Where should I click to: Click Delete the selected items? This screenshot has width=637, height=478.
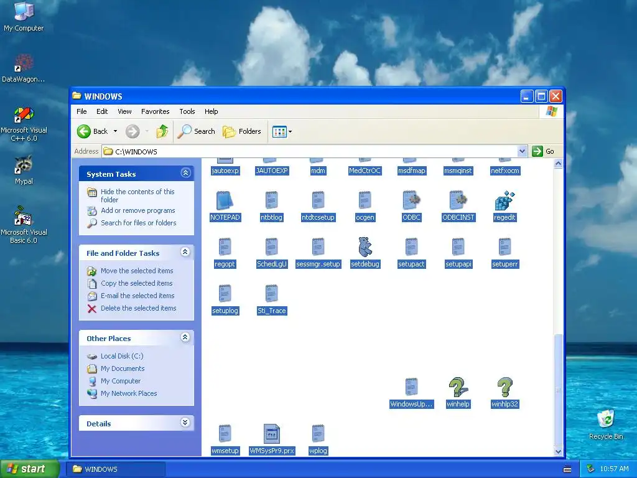[139, 308]
